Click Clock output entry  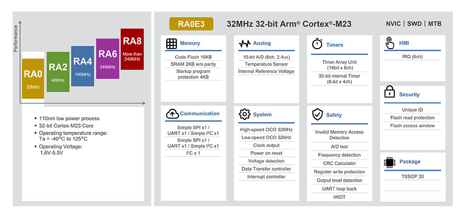click(266, 145)
